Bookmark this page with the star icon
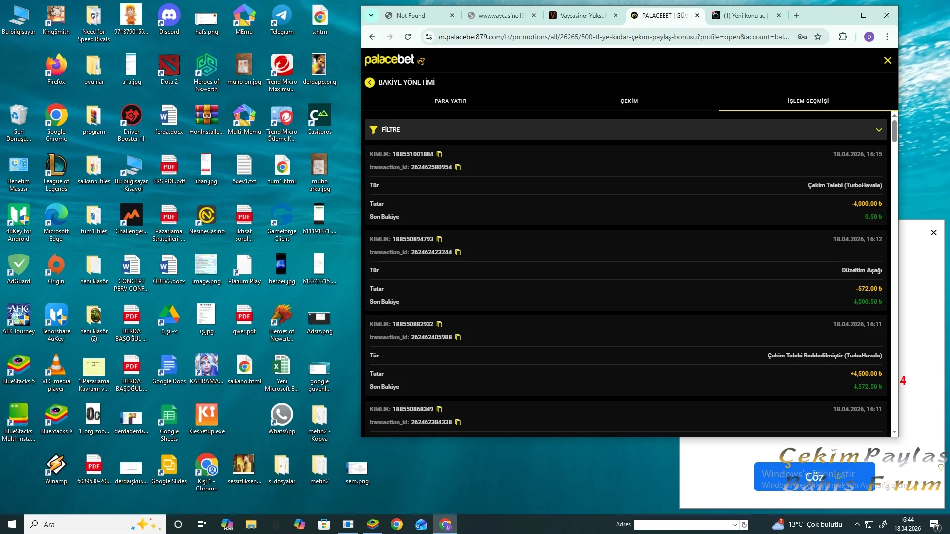The height and width of the screenshot is (534, 950). [818, 37]
